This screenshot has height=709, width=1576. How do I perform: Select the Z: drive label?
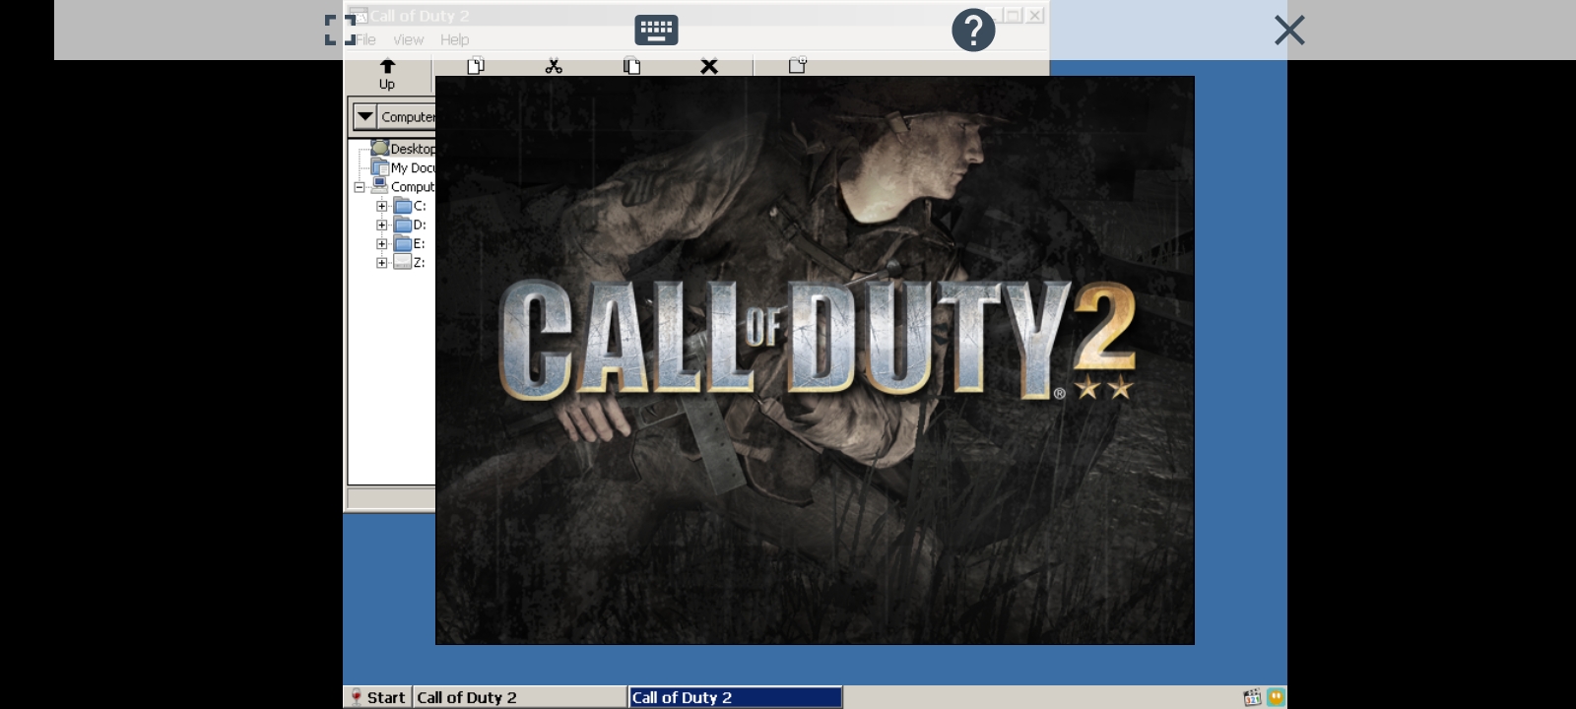pos(420,262)
